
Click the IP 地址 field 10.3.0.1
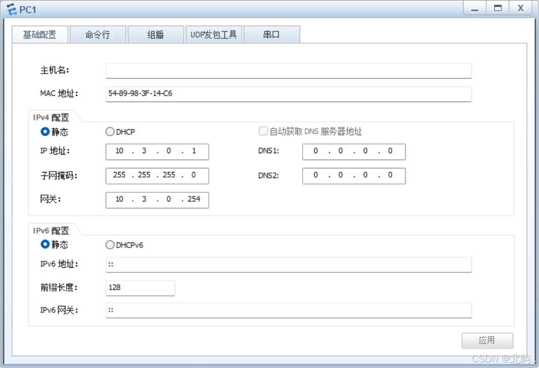[x=157, y=152]
